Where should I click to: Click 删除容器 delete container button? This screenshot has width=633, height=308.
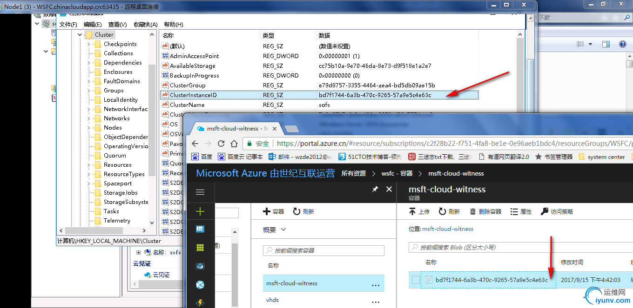click(x=485, y=211)
